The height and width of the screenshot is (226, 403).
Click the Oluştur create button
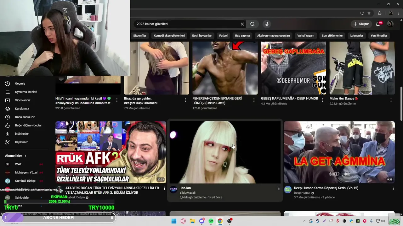(361, 24)
